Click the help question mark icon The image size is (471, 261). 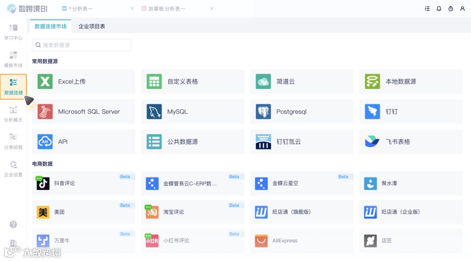pyautogui.click(x=13, y=224)
